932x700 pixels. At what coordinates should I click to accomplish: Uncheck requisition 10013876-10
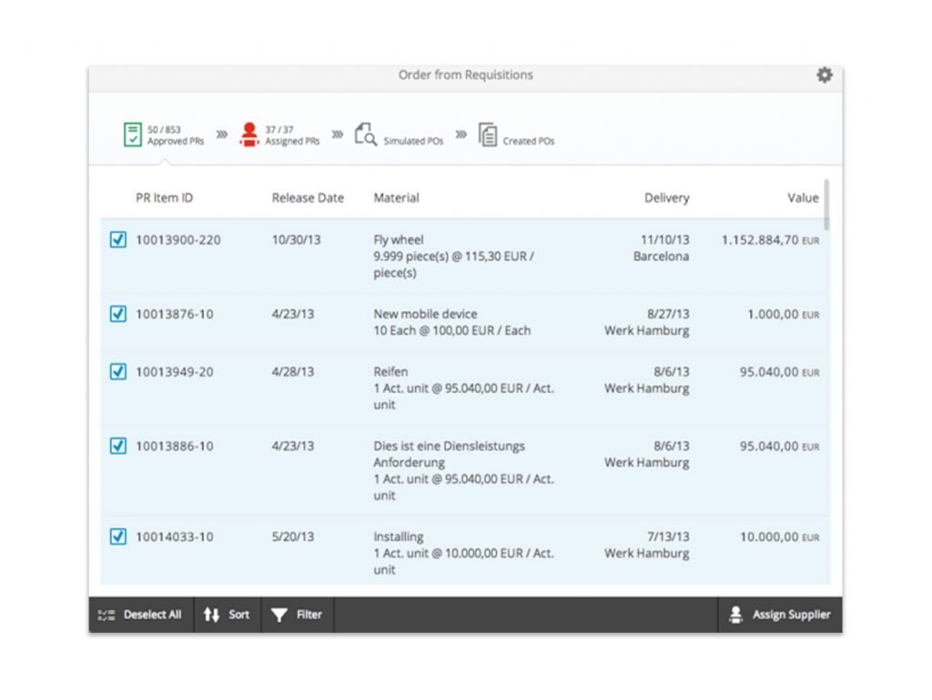point(117,314)
